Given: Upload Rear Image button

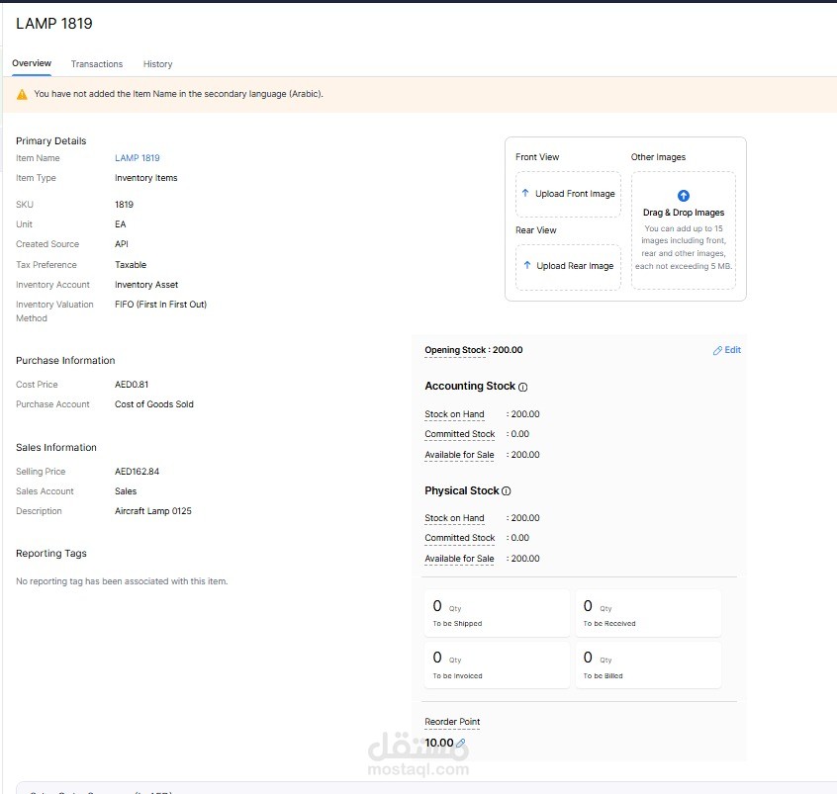Looking at the screenshot, I should tap(569, 266).
